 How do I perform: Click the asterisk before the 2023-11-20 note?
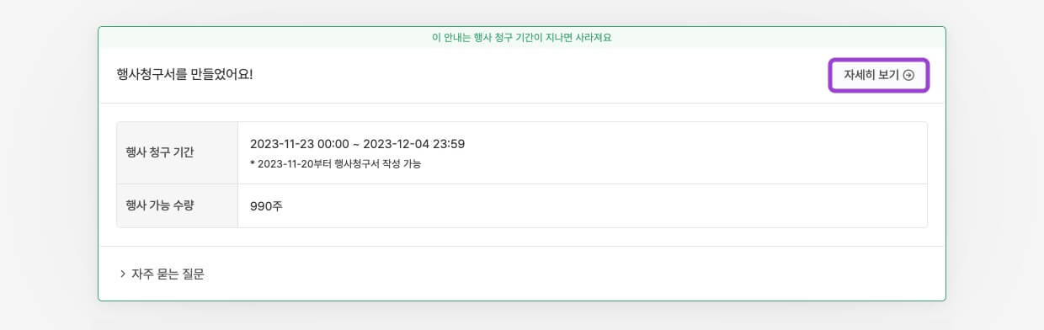[x=253, y=163]
